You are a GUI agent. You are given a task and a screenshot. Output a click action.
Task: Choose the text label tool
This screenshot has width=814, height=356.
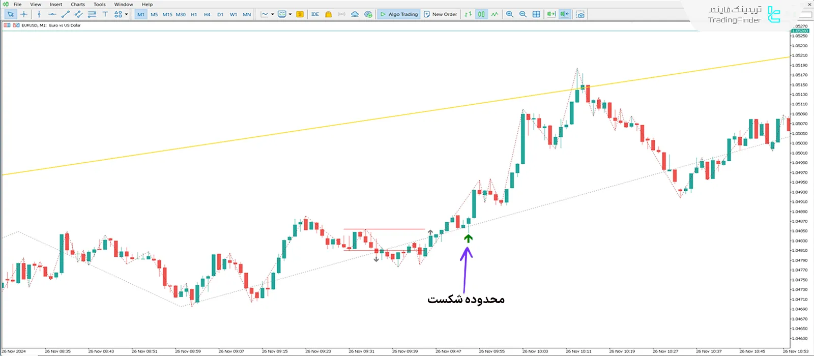pyautogui.click(x=105, y=14)
